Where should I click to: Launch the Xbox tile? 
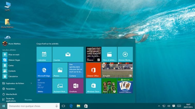click(109, 86)
